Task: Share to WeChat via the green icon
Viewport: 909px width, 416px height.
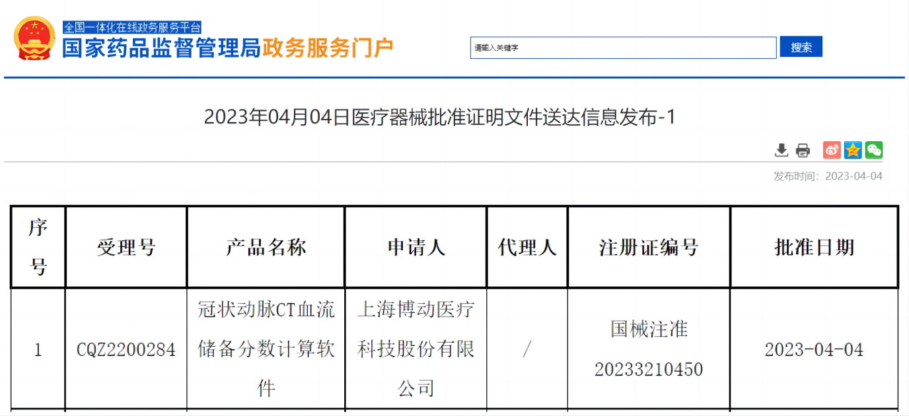Action: click(874, 151)
